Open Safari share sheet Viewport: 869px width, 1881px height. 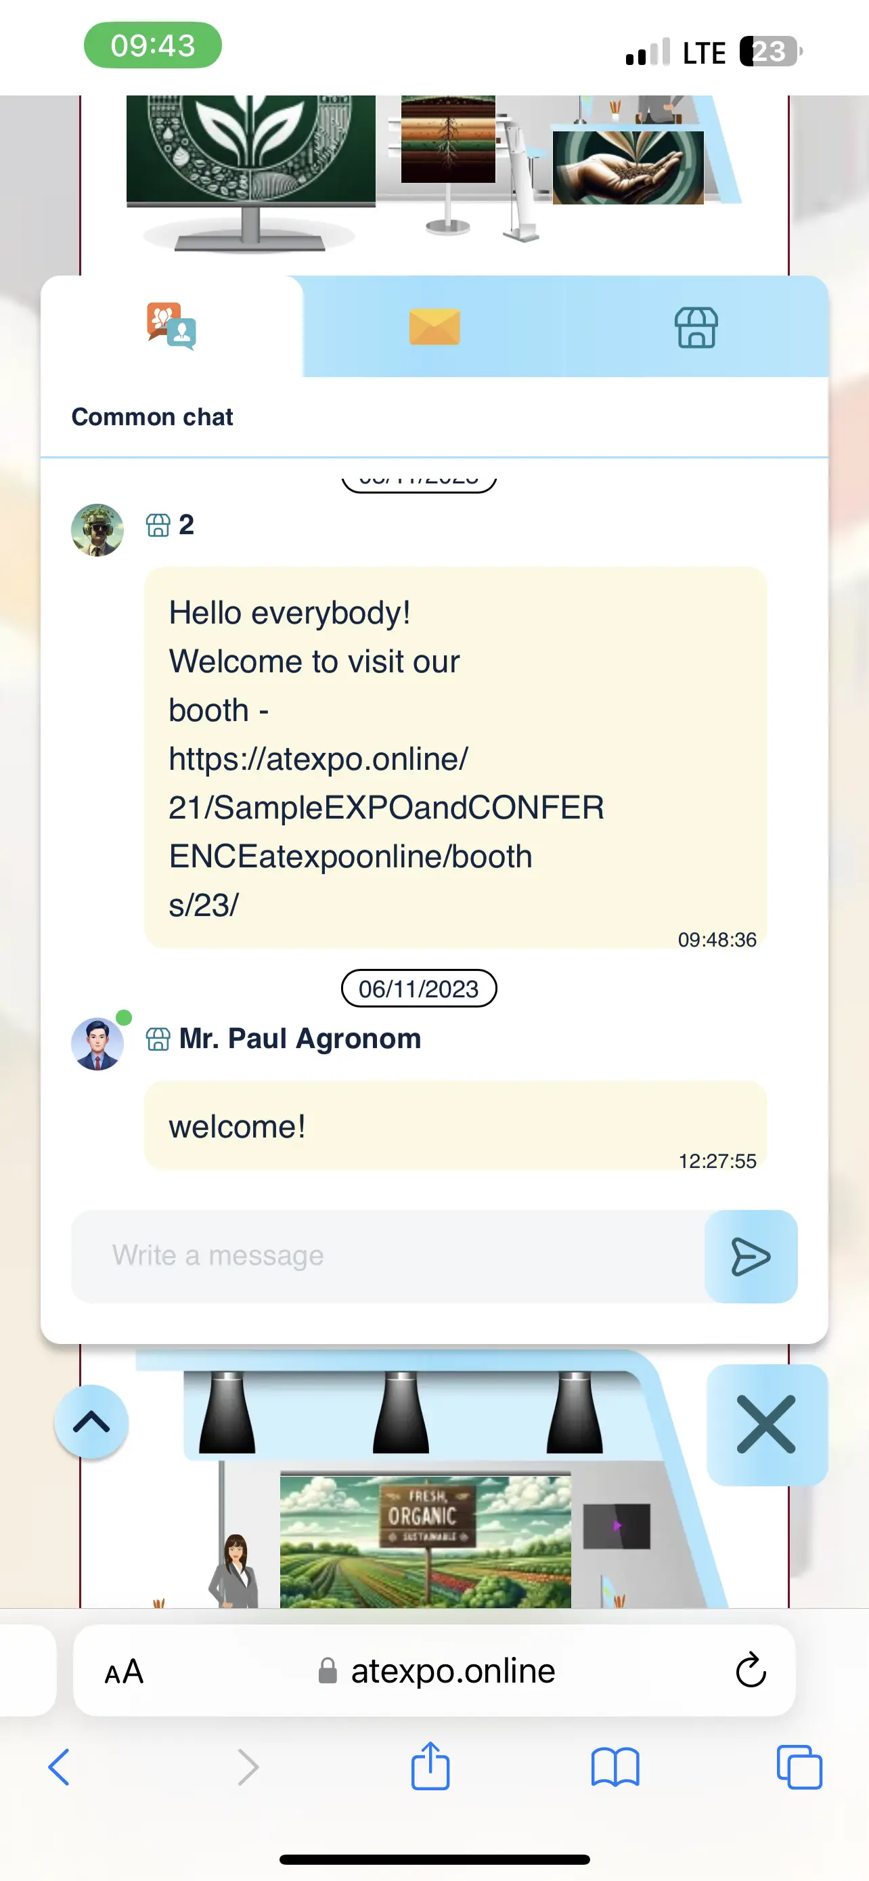point(430,1766)
